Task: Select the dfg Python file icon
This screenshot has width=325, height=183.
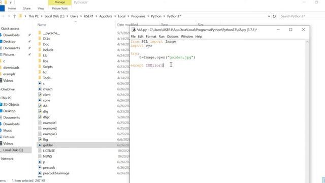Action: click(40, 111)
